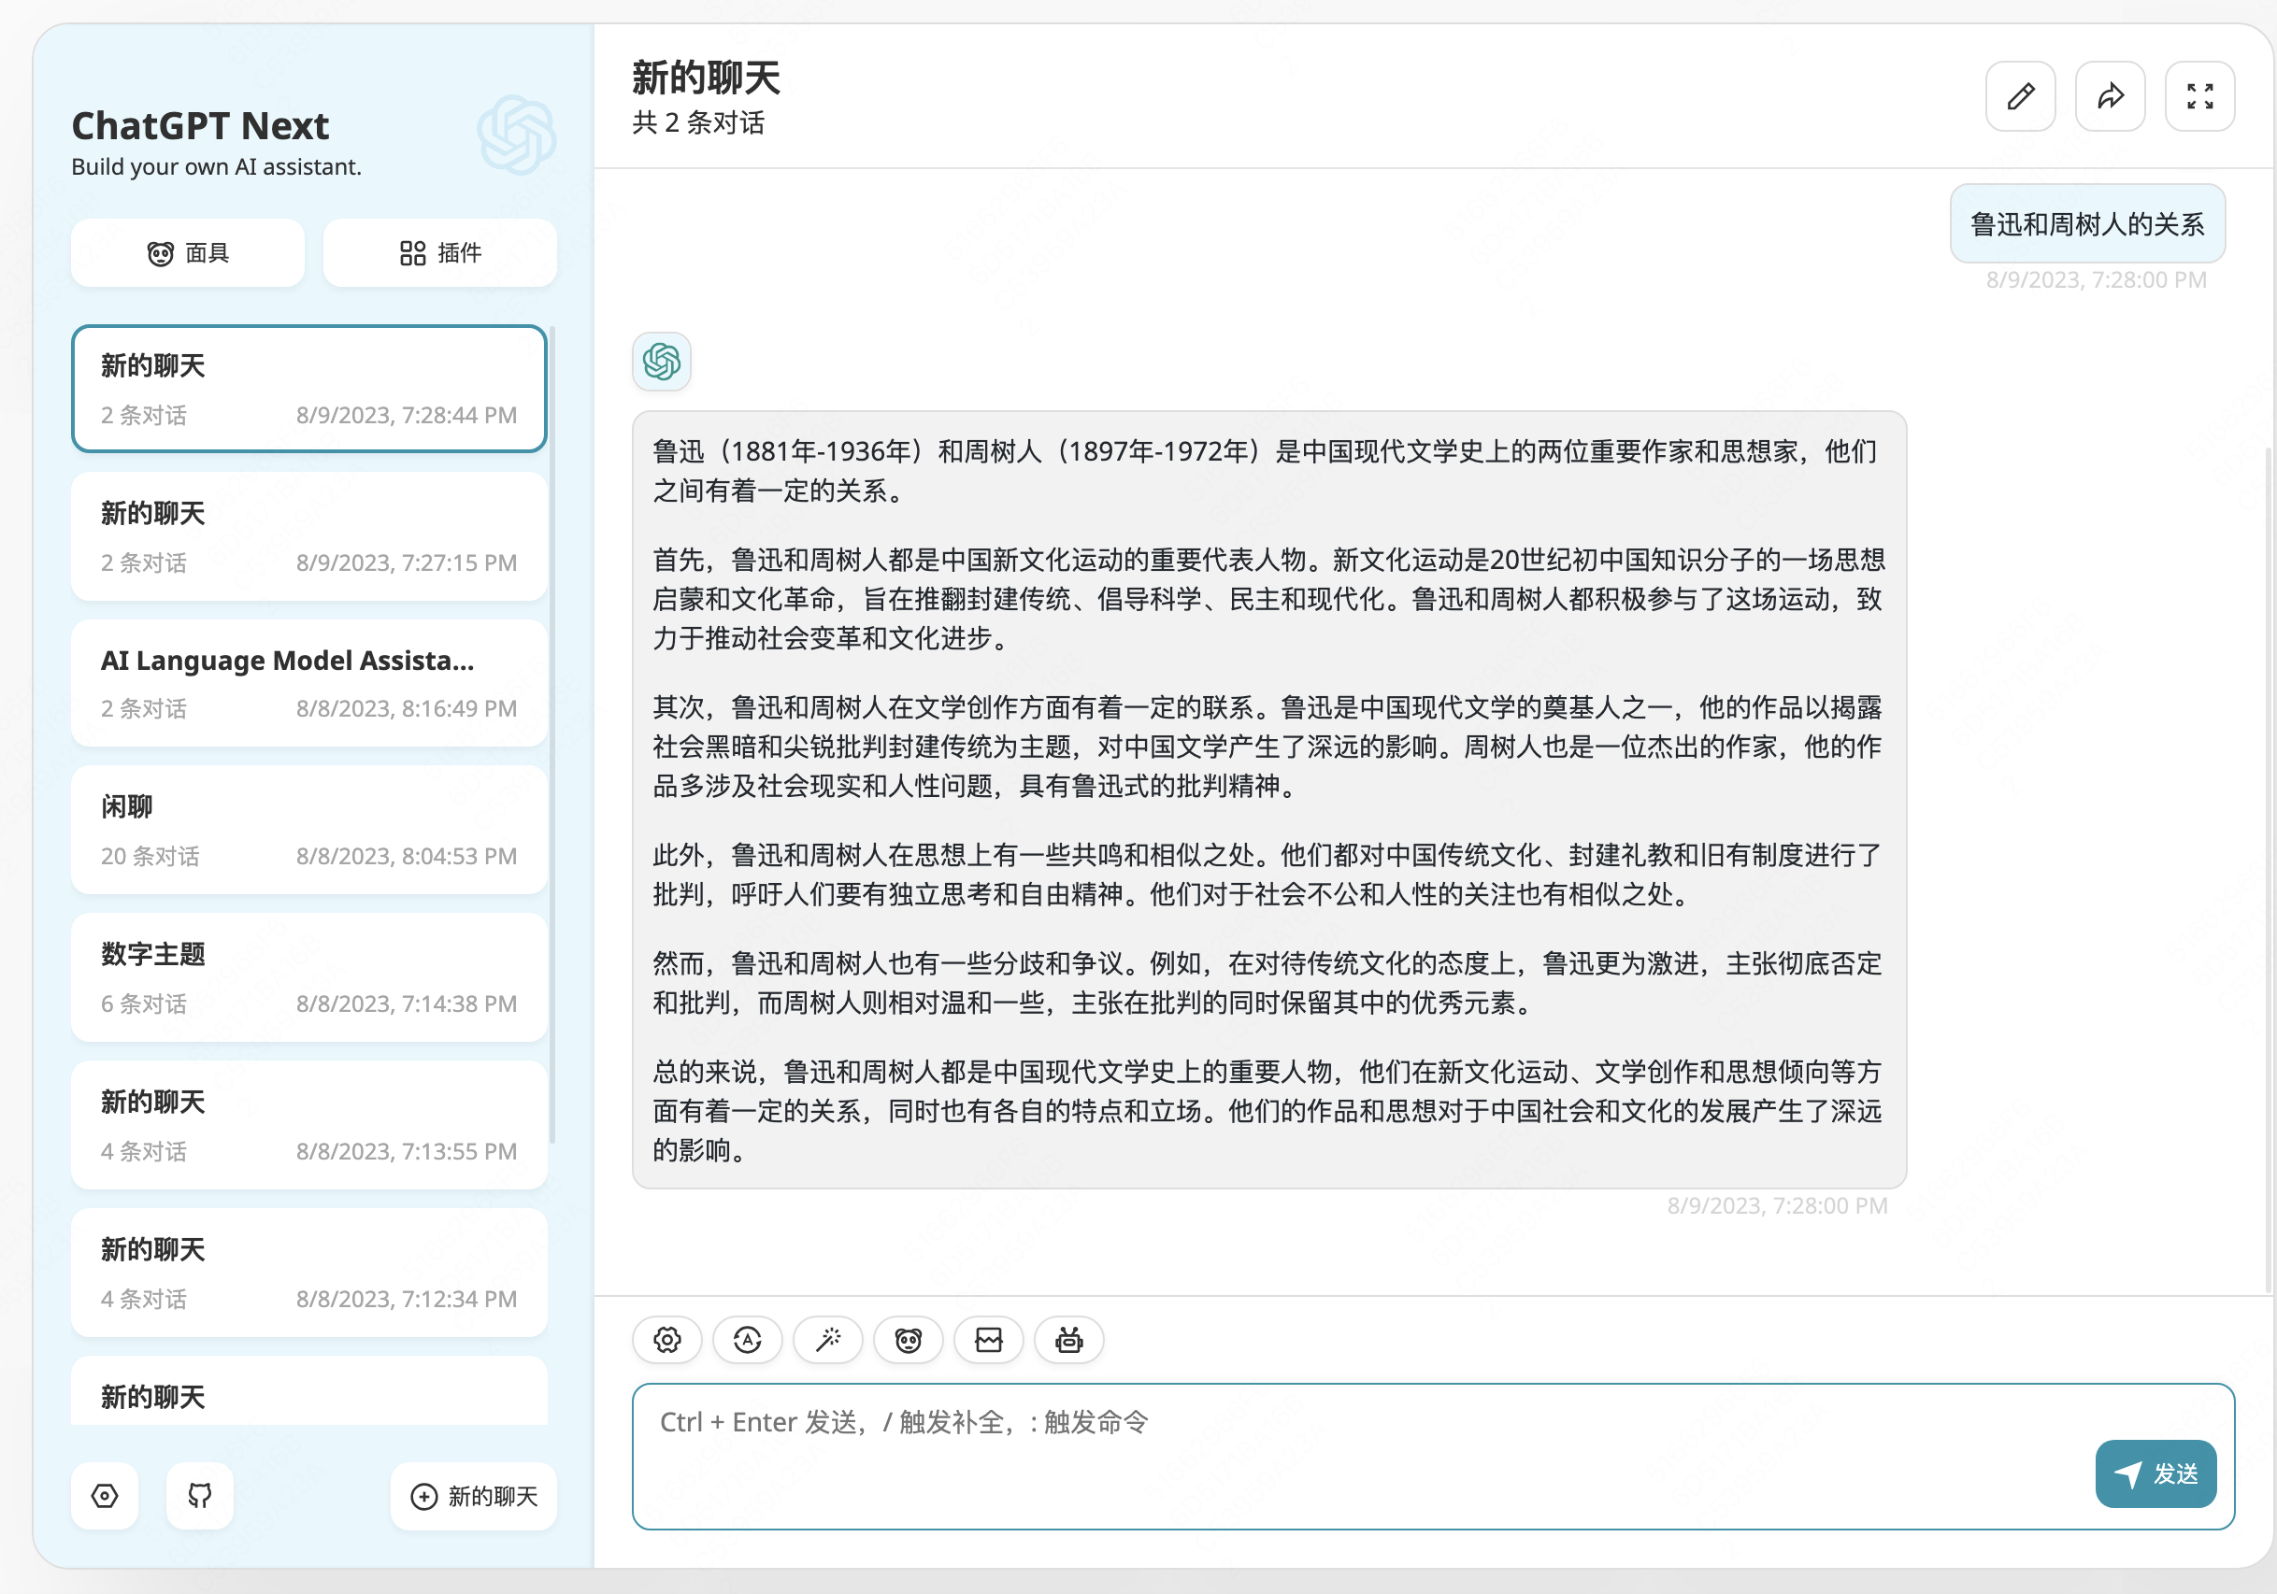This screenshot has height=1594, width=2277.
Task: Click the robot model selector icon
Action: [x=1069, y=1340]
